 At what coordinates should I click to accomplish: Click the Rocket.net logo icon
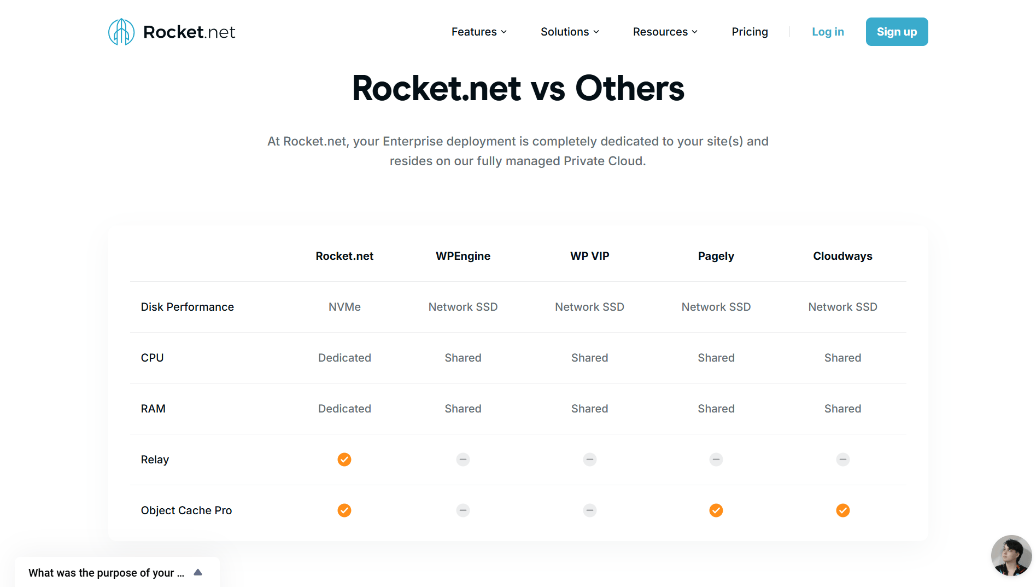[x=121, y=32]
